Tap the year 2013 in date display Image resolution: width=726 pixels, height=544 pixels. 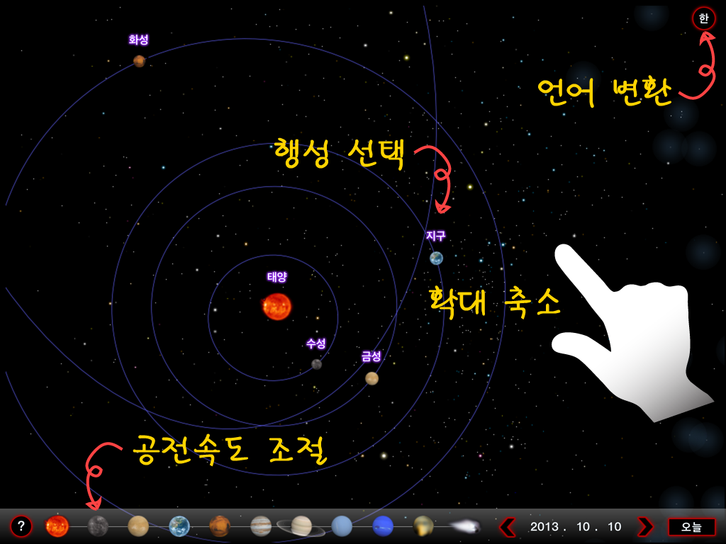pyautogui.click(x=544, y=526)
